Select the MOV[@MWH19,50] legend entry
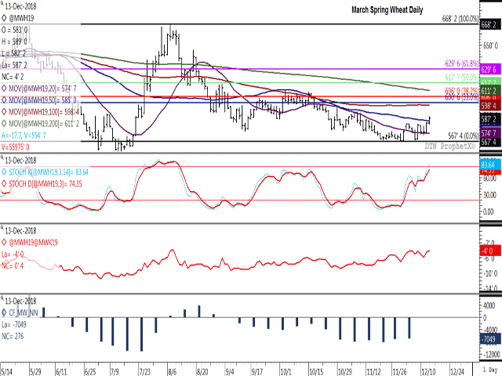 (43, 100)
